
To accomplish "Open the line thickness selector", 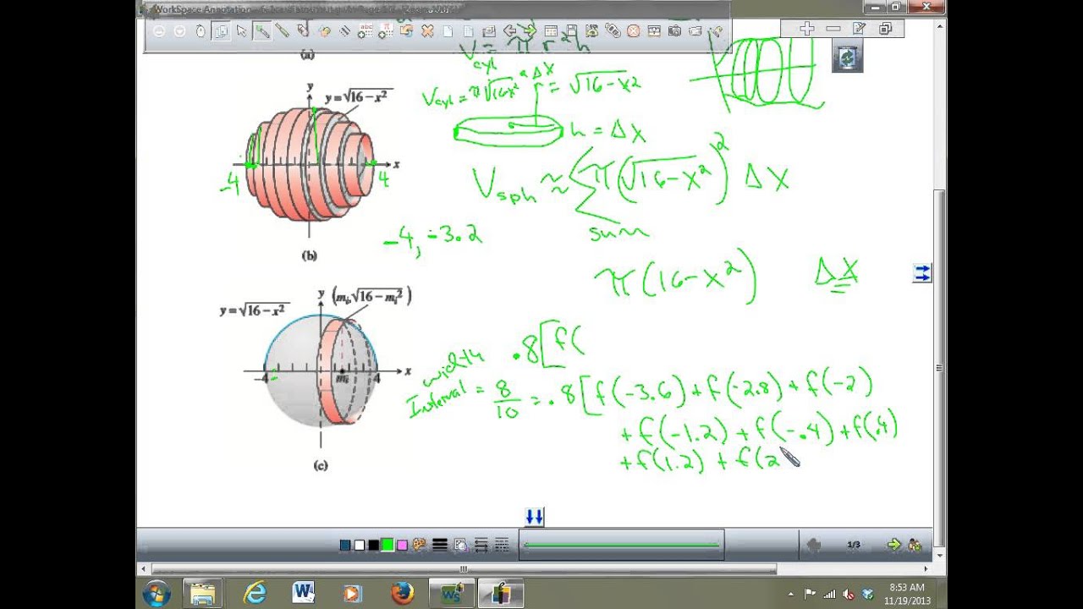I will pyautogui.click(x=440, y=545).
